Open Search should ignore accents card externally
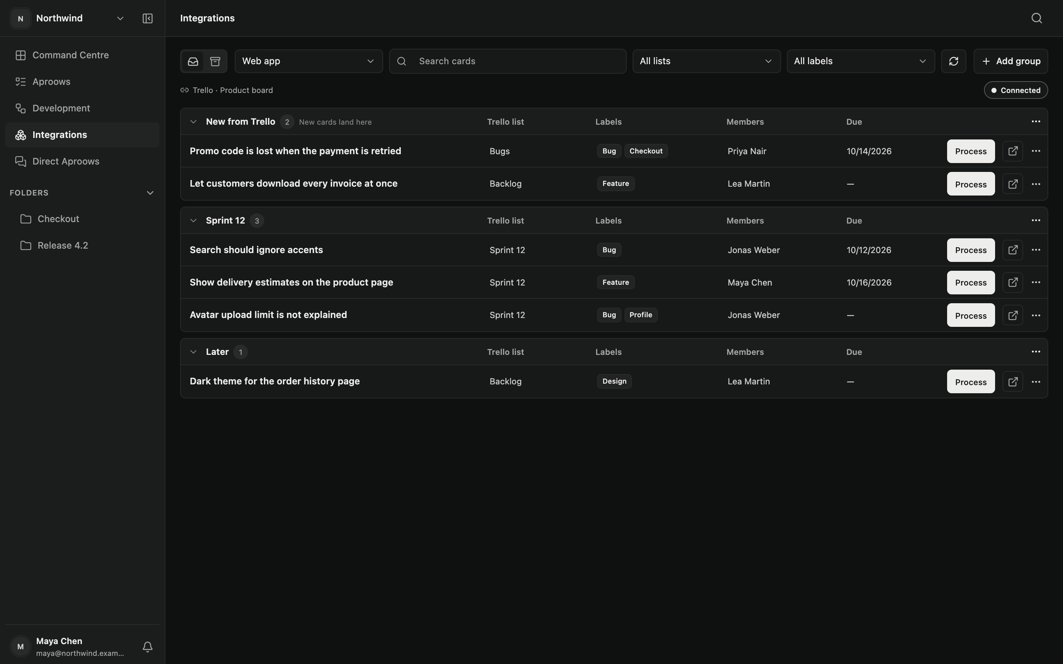Image resolution: width=1063 pixels, height=664 pixels. [x=1013, y=250]
